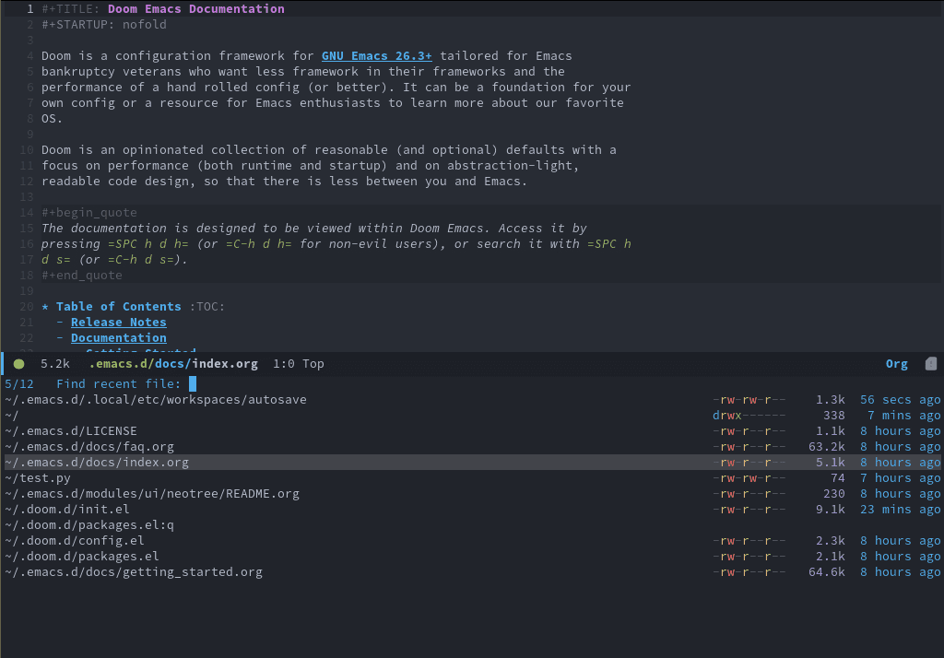Click the #+begin_quote block line

click(89, 213)
